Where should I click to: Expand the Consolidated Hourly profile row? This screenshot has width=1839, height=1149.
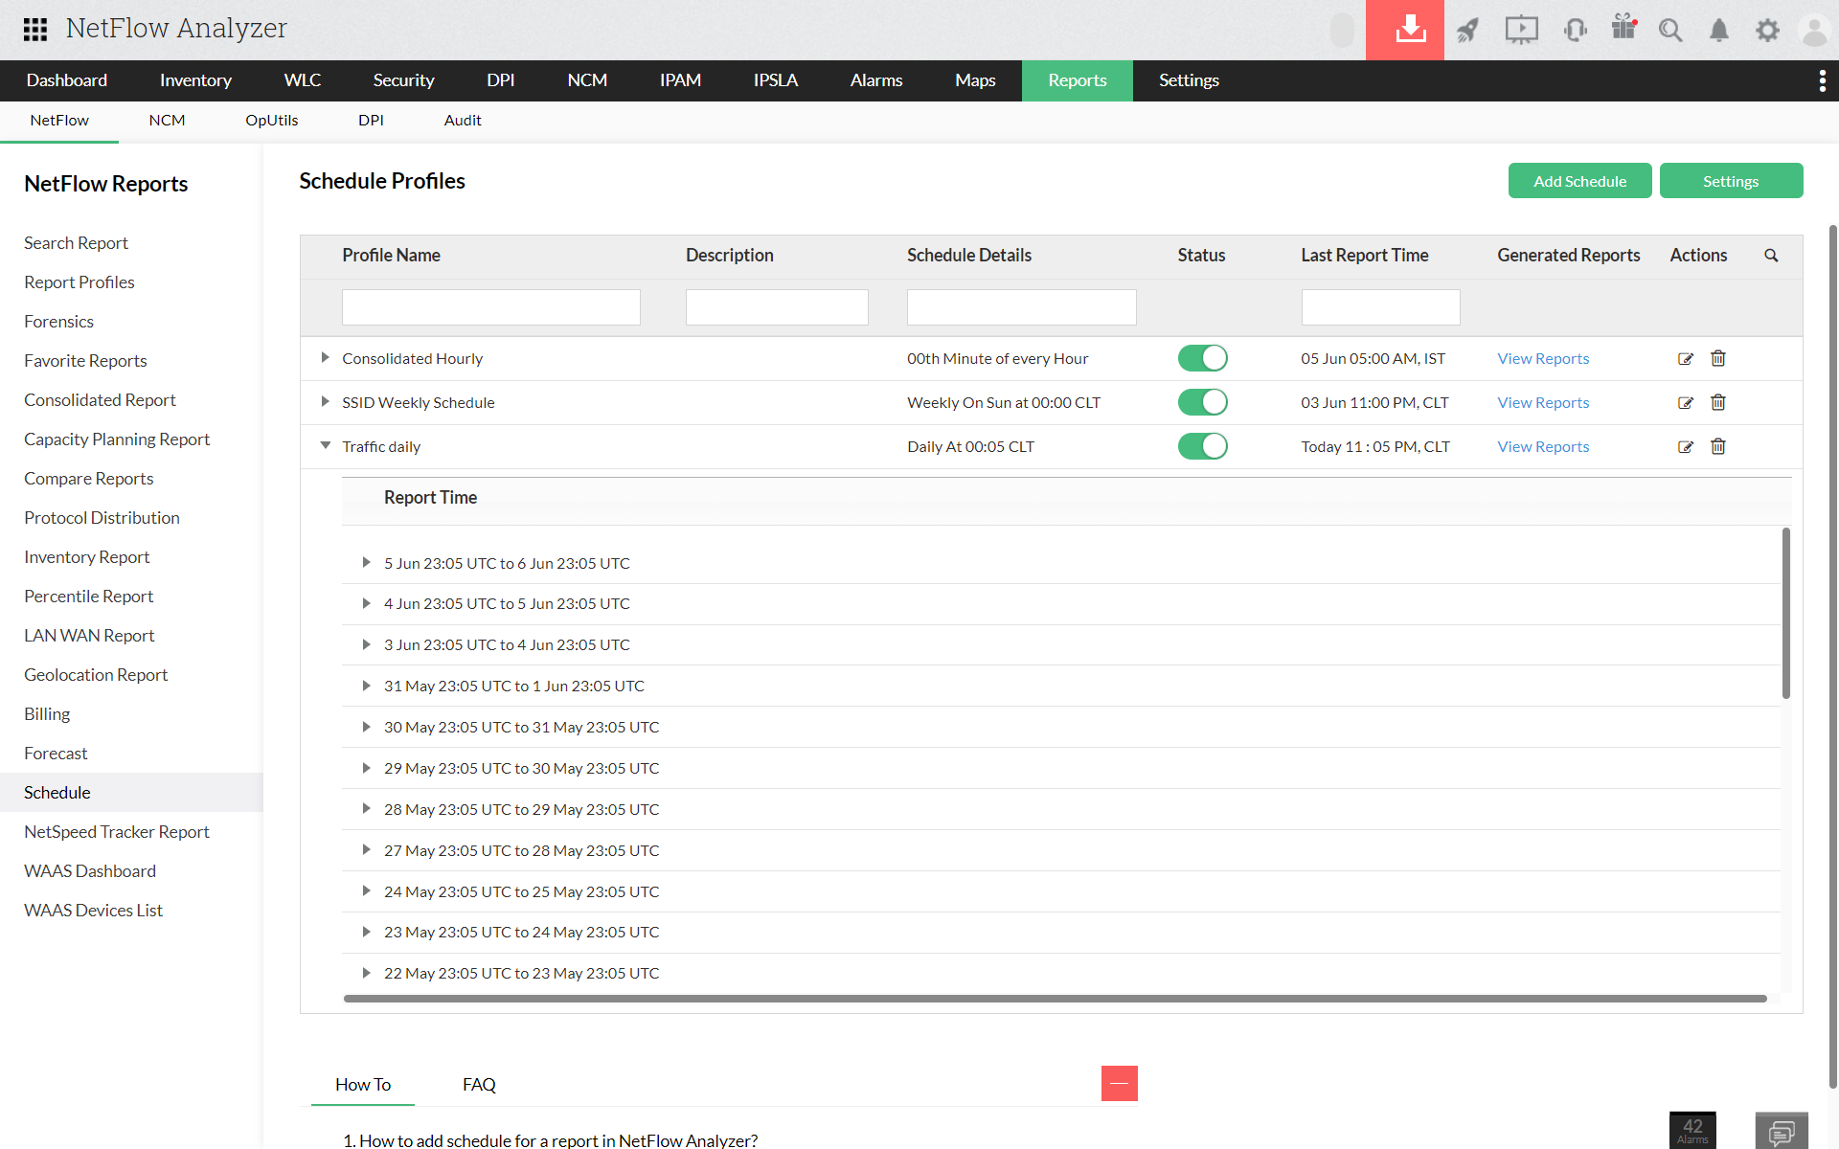pos(325,358)
